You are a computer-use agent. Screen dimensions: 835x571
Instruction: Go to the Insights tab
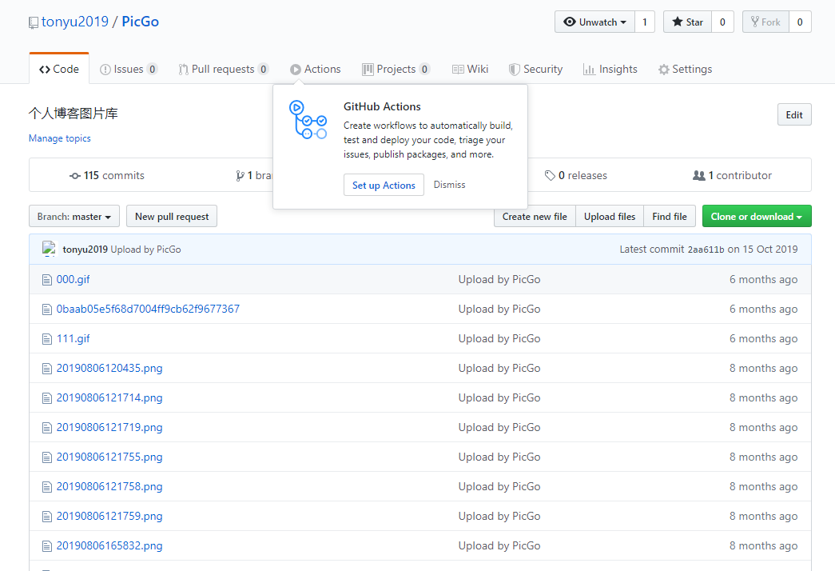click(x=610, y=70)
